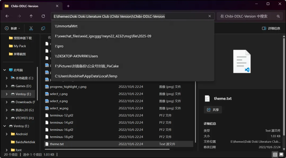286x158 pixels.
Task: Click the Forward navigation arrow
Action: click(19, 16)
